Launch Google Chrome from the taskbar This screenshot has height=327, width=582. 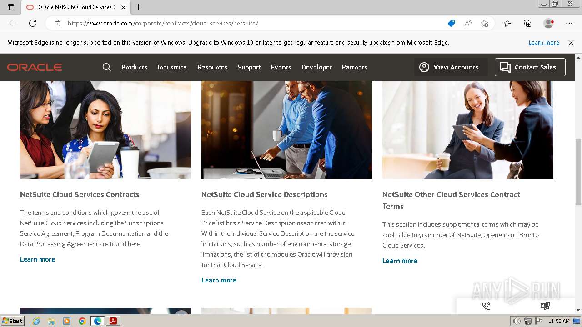82,321
